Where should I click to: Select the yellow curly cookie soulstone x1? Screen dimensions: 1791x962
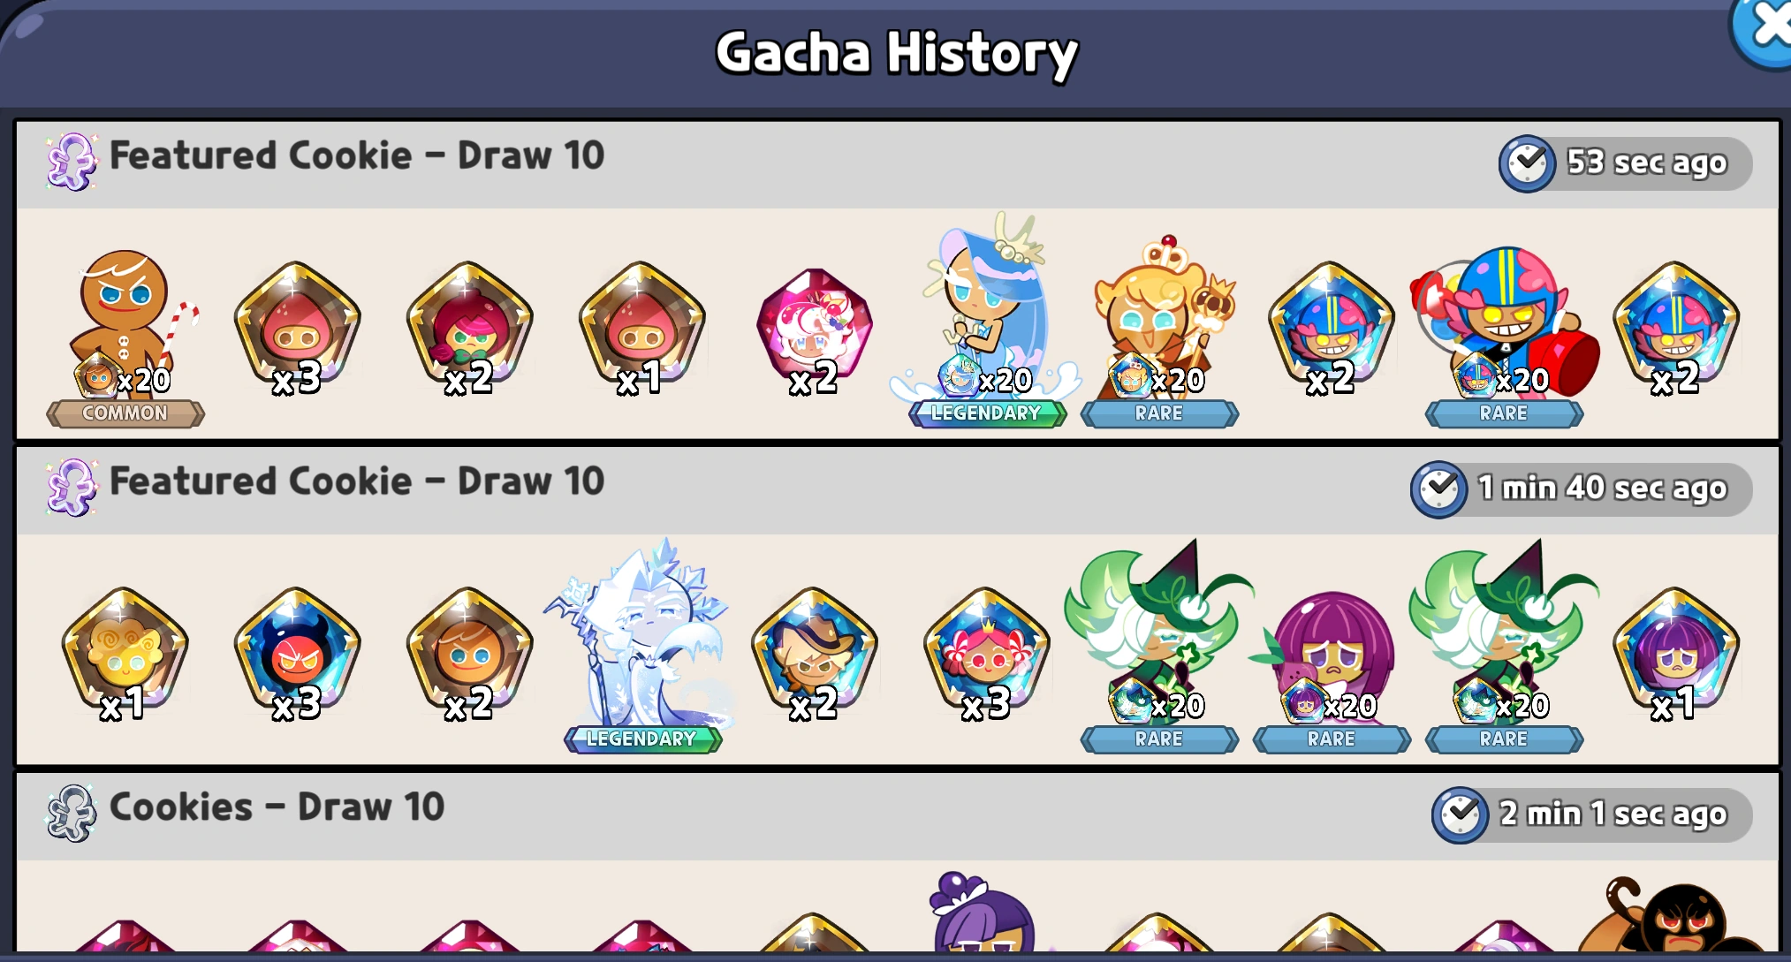click(x=125, y=655)
